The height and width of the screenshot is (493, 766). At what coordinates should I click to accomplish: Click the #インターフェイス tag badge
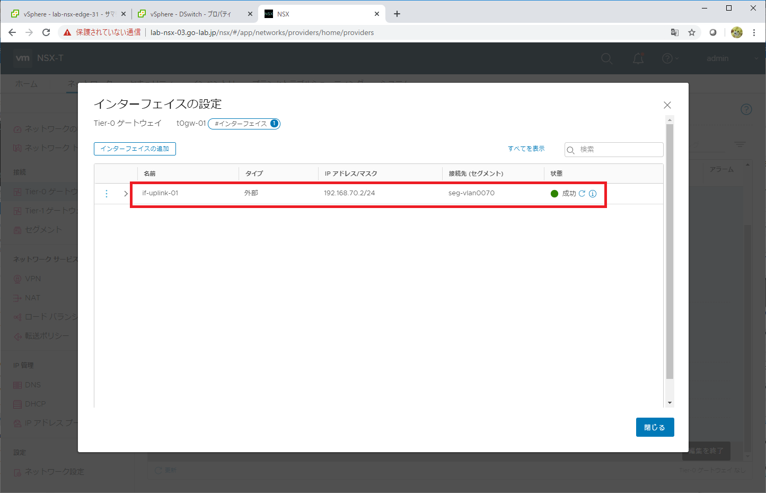pos(244,124)
